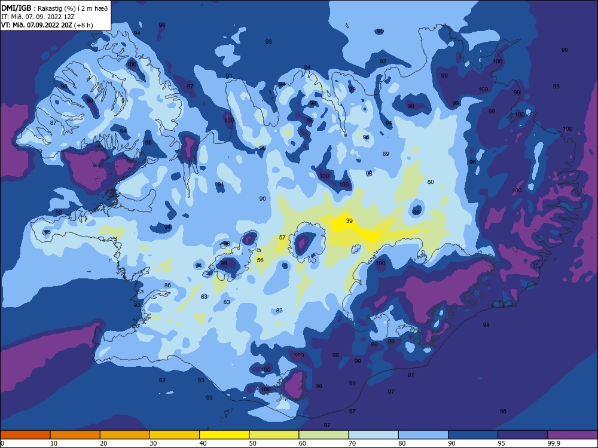Click the 70–80 pale blue legend swatch
Screen dimensions: 598x448
[373, 435]
